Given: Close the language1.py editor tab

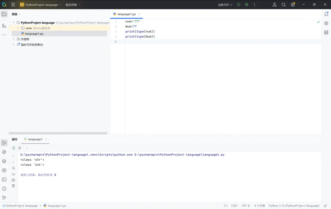Looking at the screenshot, I should 139,14.
